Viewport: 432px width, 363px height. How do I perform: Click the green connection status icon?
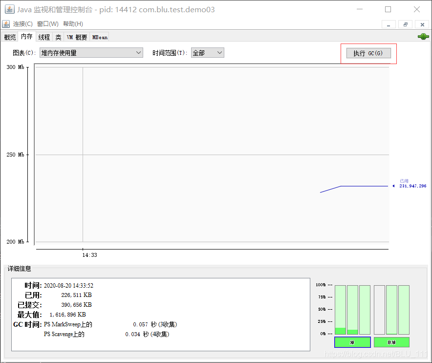point(423,36)
